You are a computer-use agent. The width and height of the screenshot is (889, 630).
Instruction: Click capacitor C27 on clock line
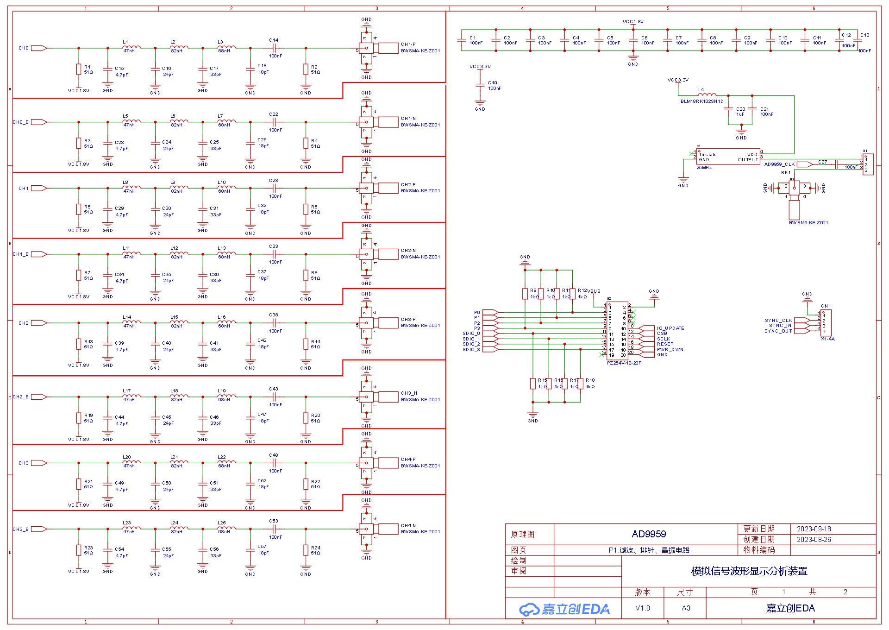coord(836,164)
